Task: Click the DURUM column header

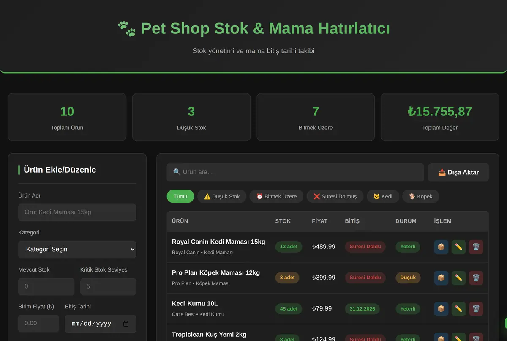Action: tap(406, 221)
